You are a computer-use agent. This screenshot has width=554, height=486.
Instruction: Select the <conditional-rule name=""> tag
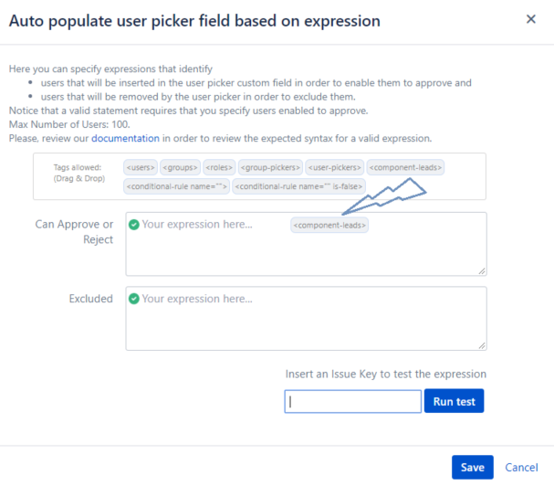tap(176, 186)
